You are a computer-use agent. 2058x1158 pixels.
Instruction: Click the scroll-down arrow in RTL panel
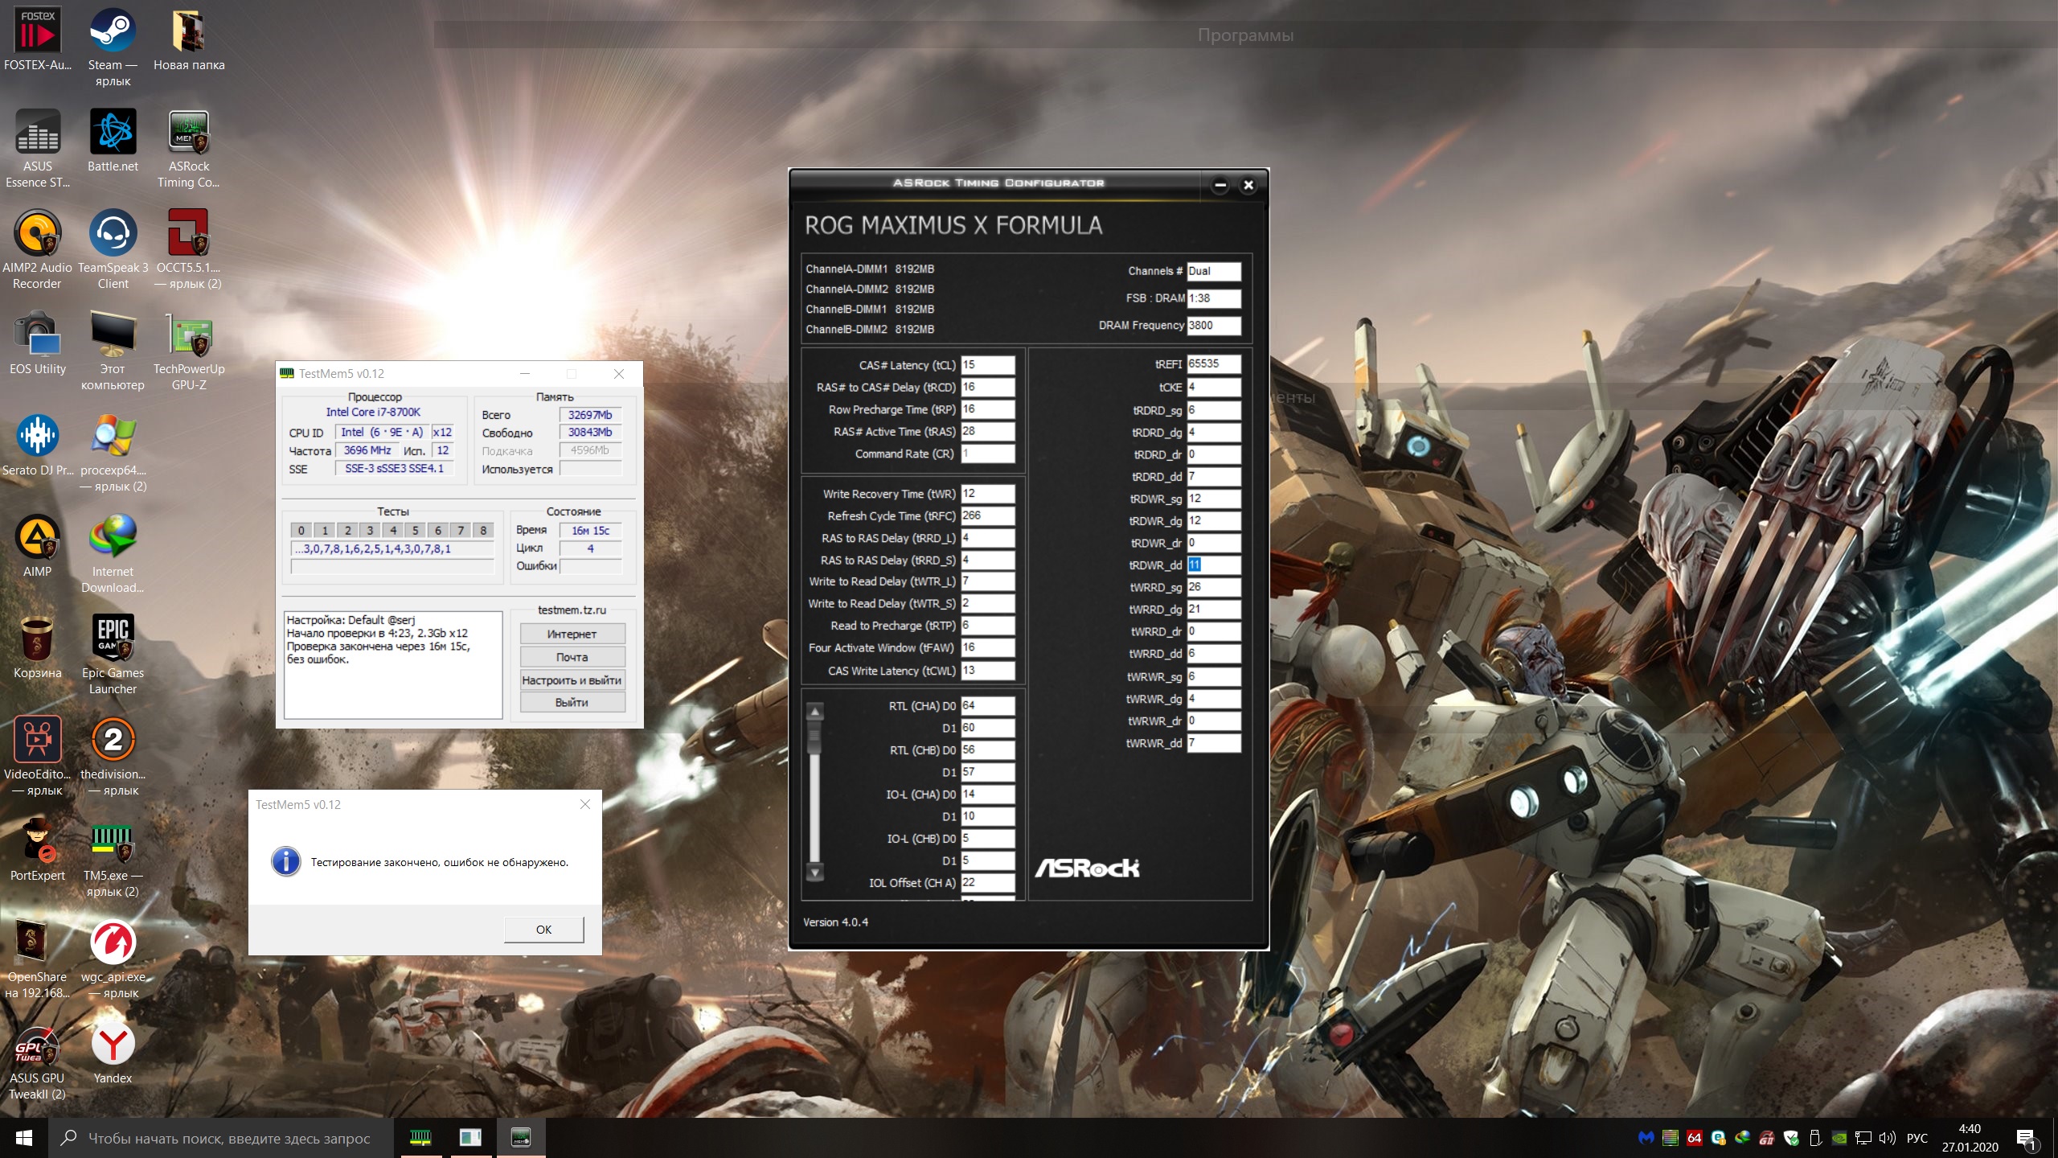(815, 873)
